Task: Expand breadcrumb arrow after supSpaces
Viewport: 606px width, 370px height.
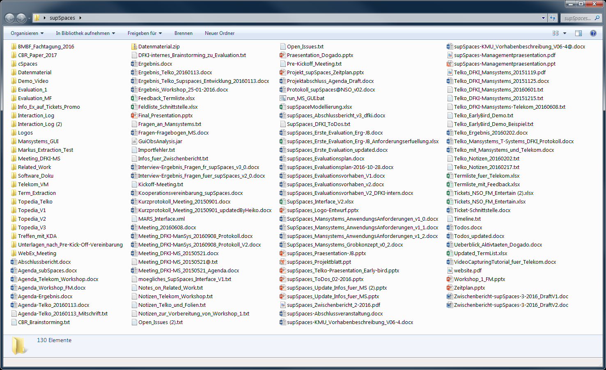Action: pyautogui.click(x=80, y=18)
